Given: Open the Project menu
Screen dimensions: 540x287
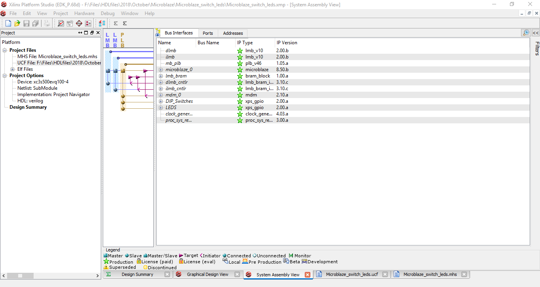Looking at the screenshot, I should click(x=60, y=13).
